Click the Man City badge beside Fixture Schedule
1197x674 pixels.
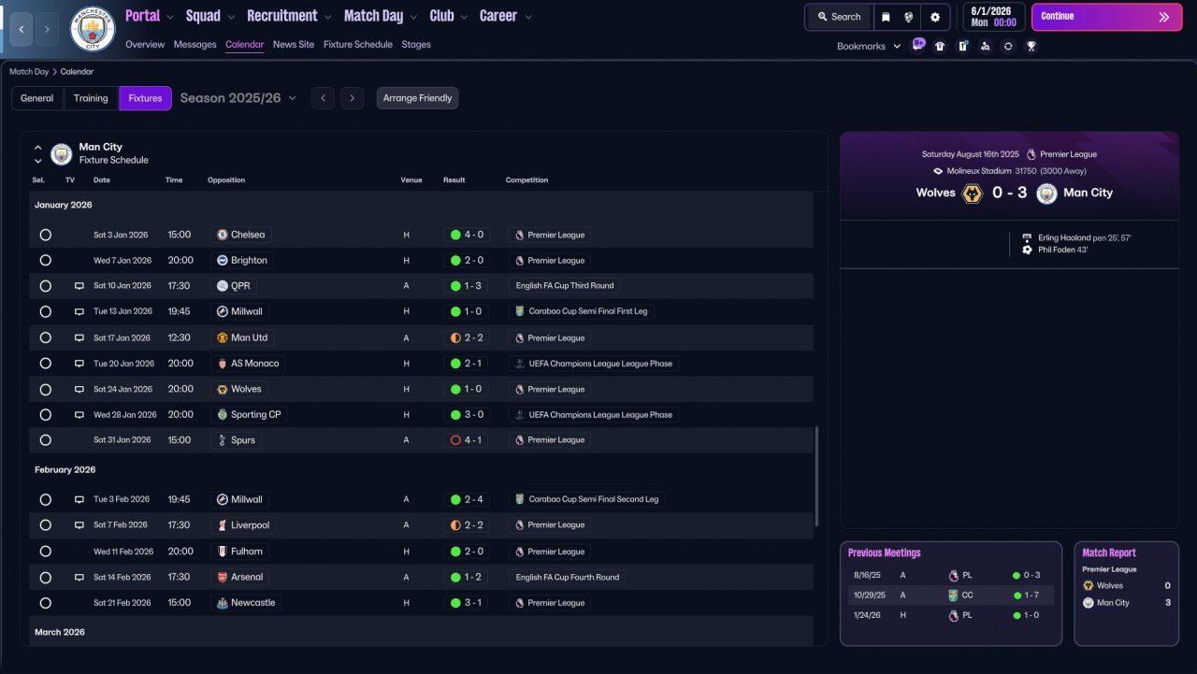pos(62,153)
